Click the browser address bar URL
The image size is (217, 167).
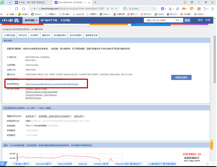click(71, 9)
